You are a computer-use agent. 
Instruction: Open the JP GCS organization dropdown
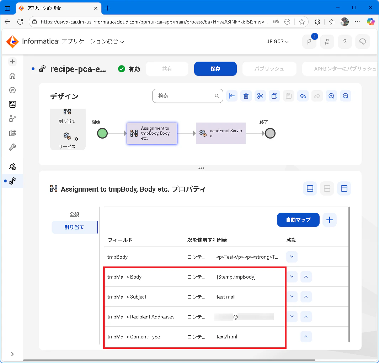tap(277, 42)
